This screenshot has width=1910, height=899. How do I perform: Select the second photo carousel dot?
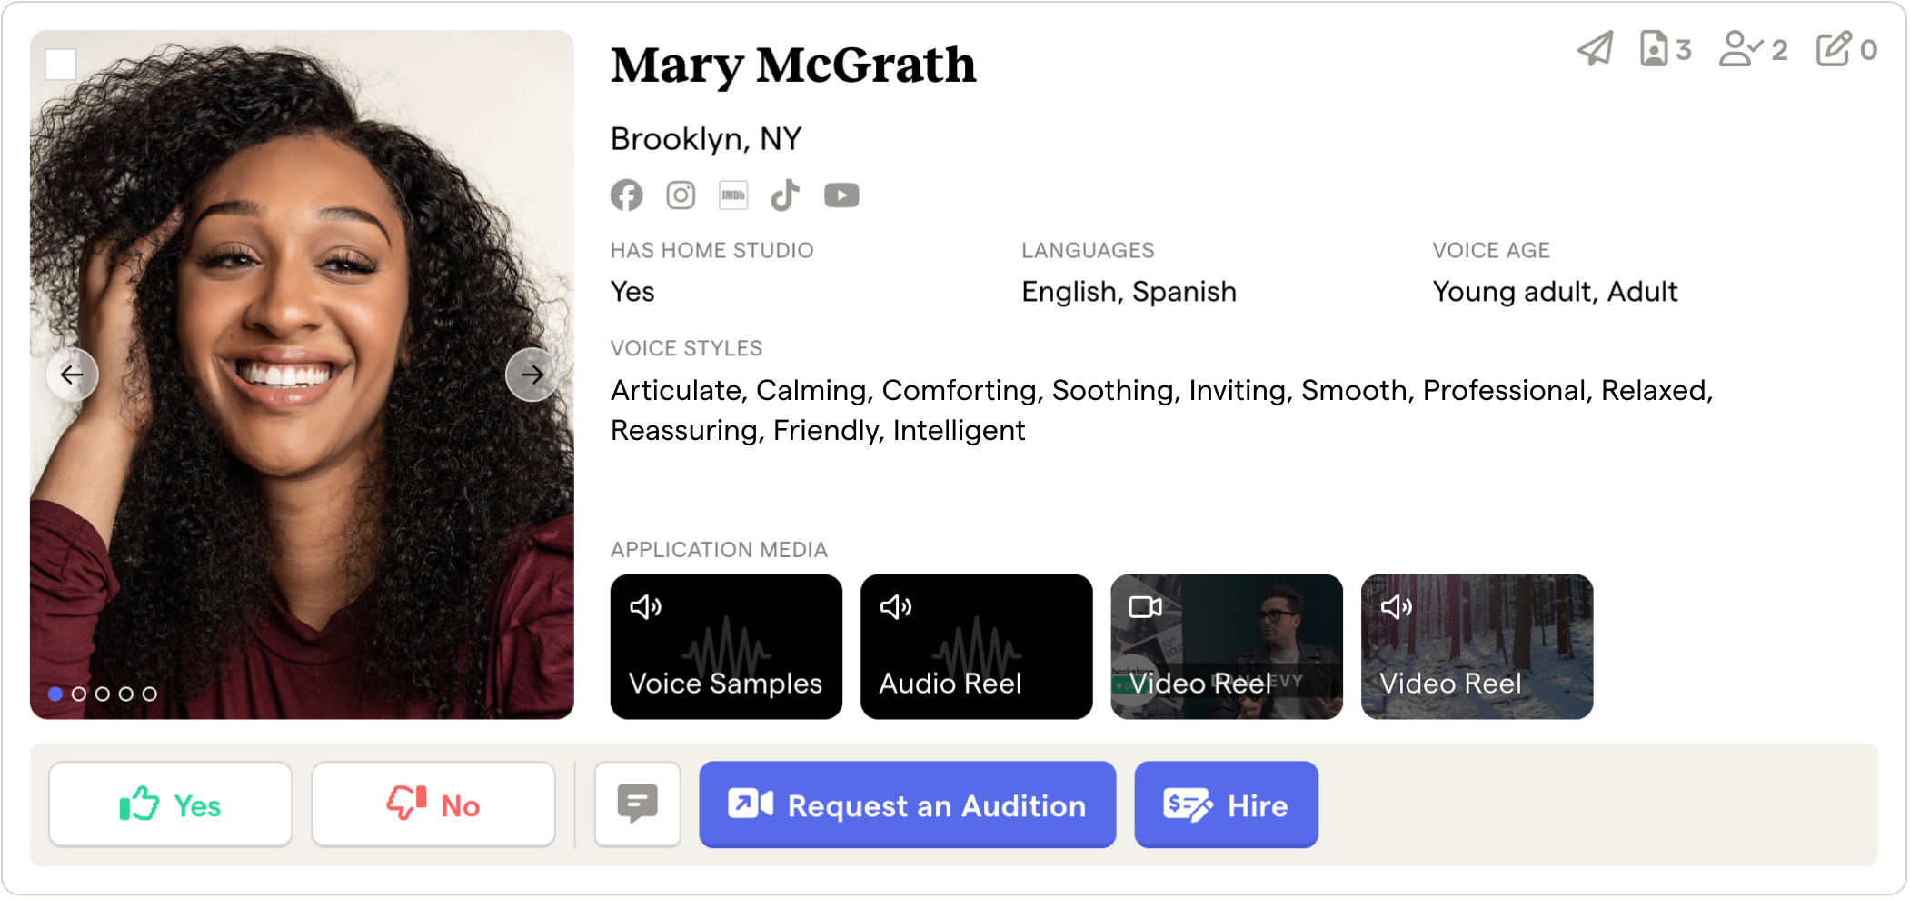point(79,694)
